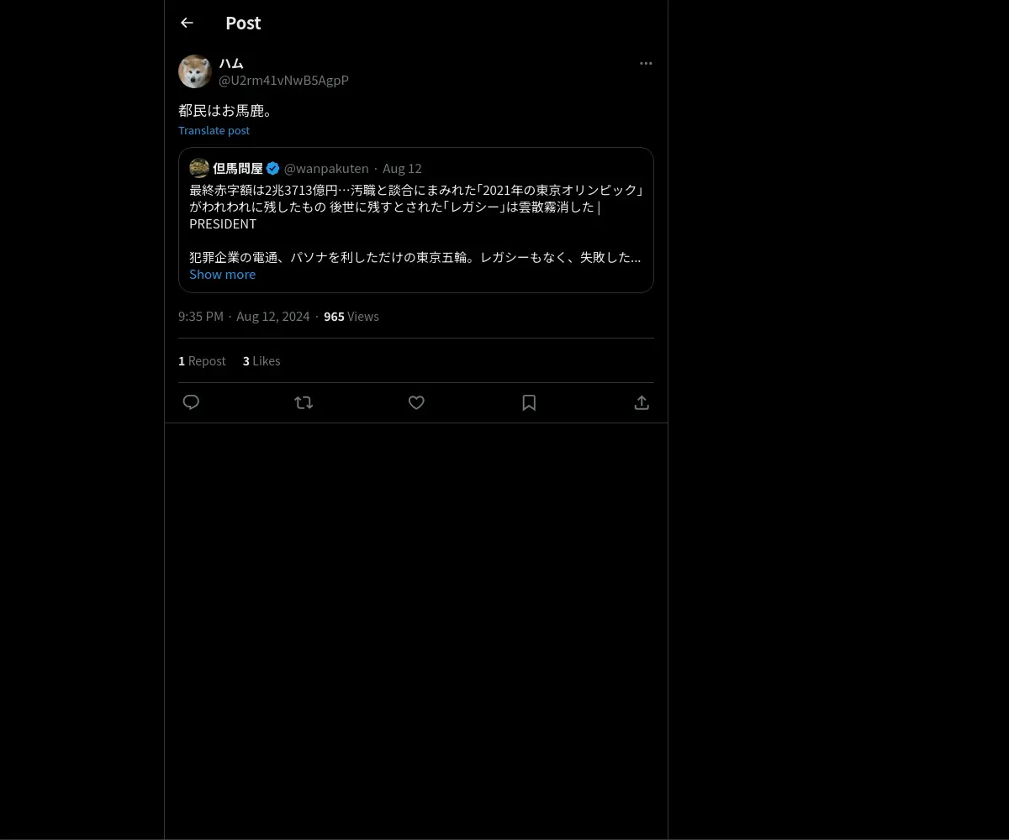This screenshot has height=840, width=1009.
Task: Click the ハム profile avatar
Action: tap(195, 71)
